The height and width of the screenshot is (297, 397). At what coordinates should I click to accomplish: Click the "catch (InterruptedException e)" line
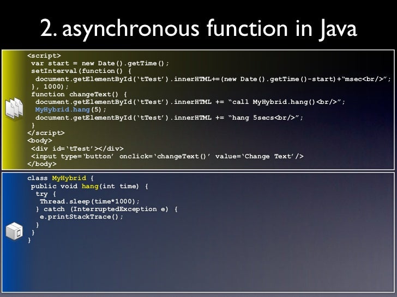tap(107, 209)
